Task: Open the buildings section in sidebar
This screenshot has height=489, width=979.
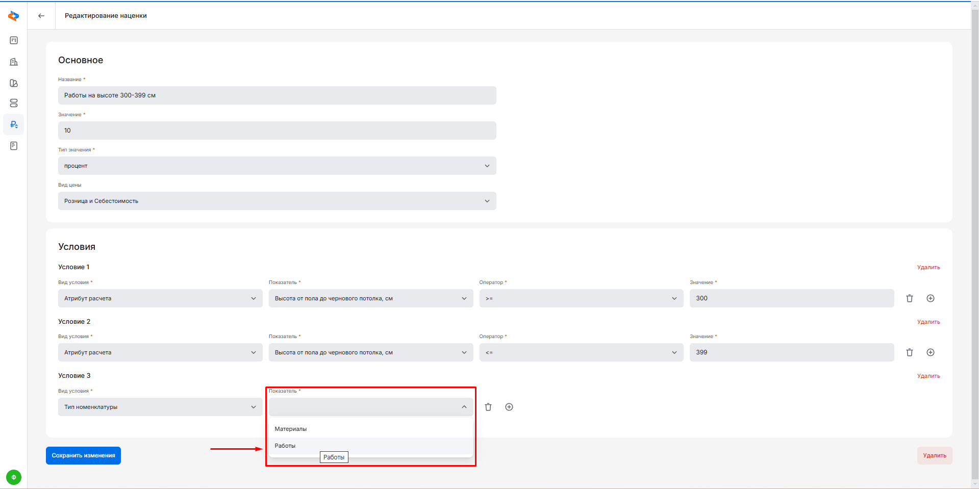Action: pyautogui.click(x=14, y=62)
